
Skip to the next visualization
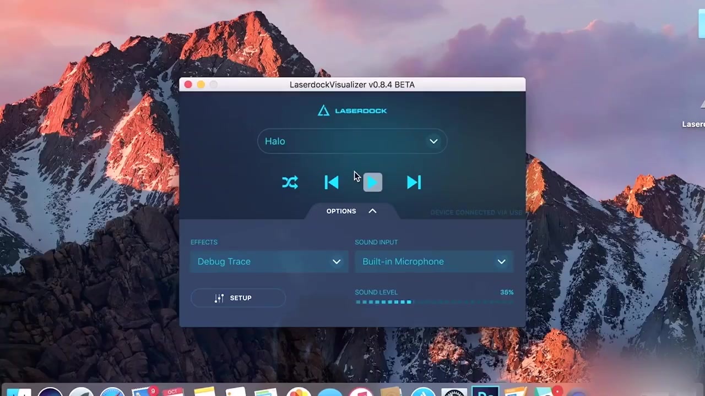click(414, 183)
